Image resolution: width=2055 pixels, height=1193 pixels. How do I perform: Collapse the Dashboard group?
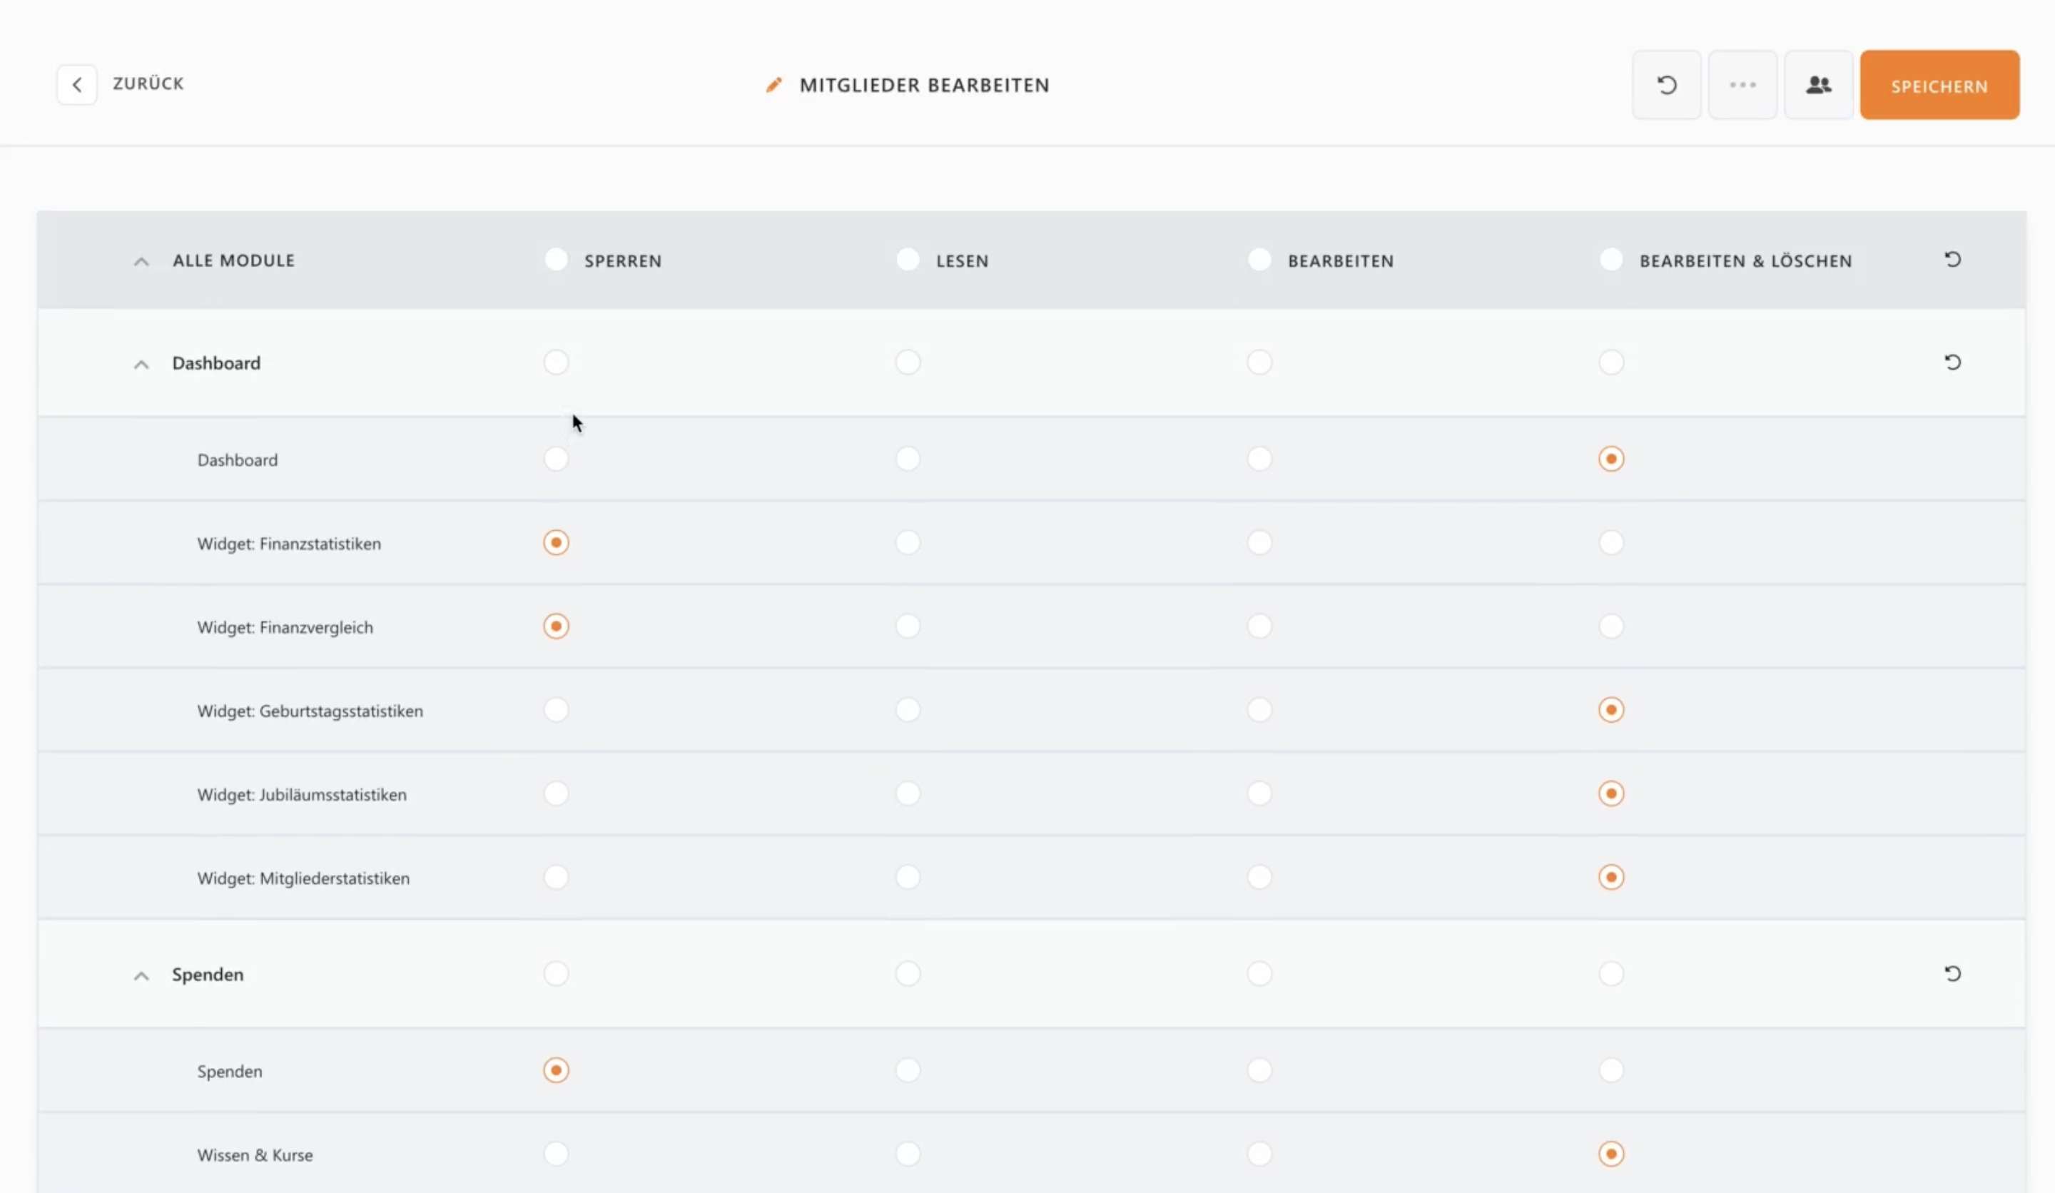[x=141, y=365]
